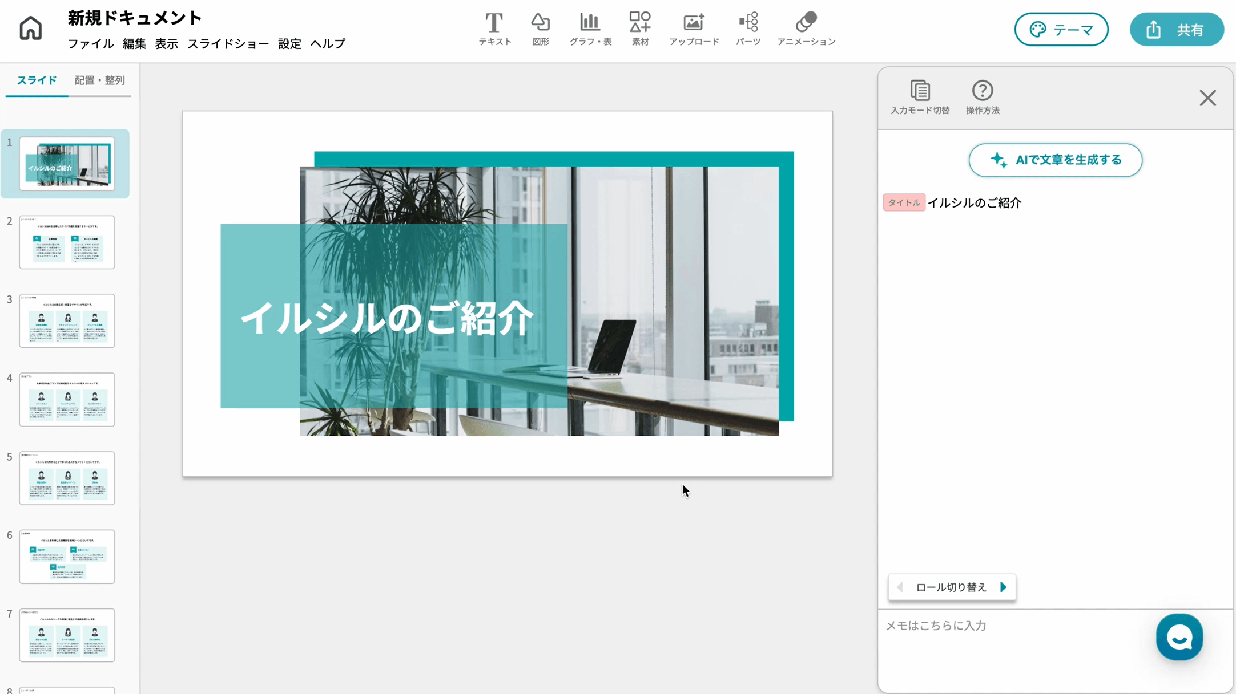Open the chat support bubble
Image resolution: width=1236 pixels, height=694 pixels.
click(x=1179, y=637)
